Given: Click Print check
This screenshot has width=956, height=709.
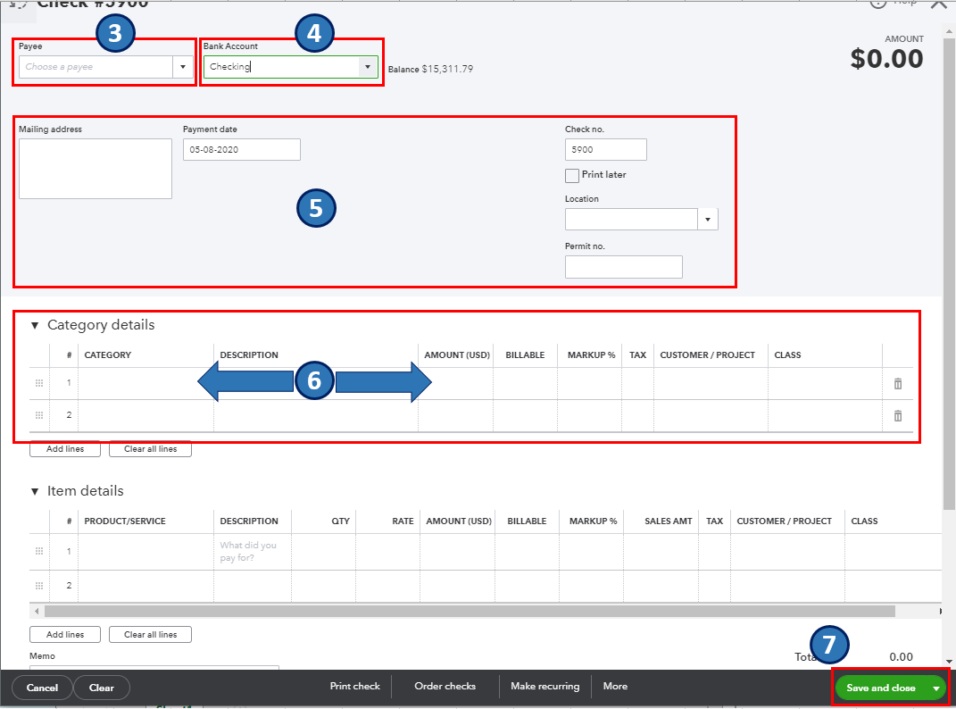Looking at the screenshot, I should (x=354, y=687).
